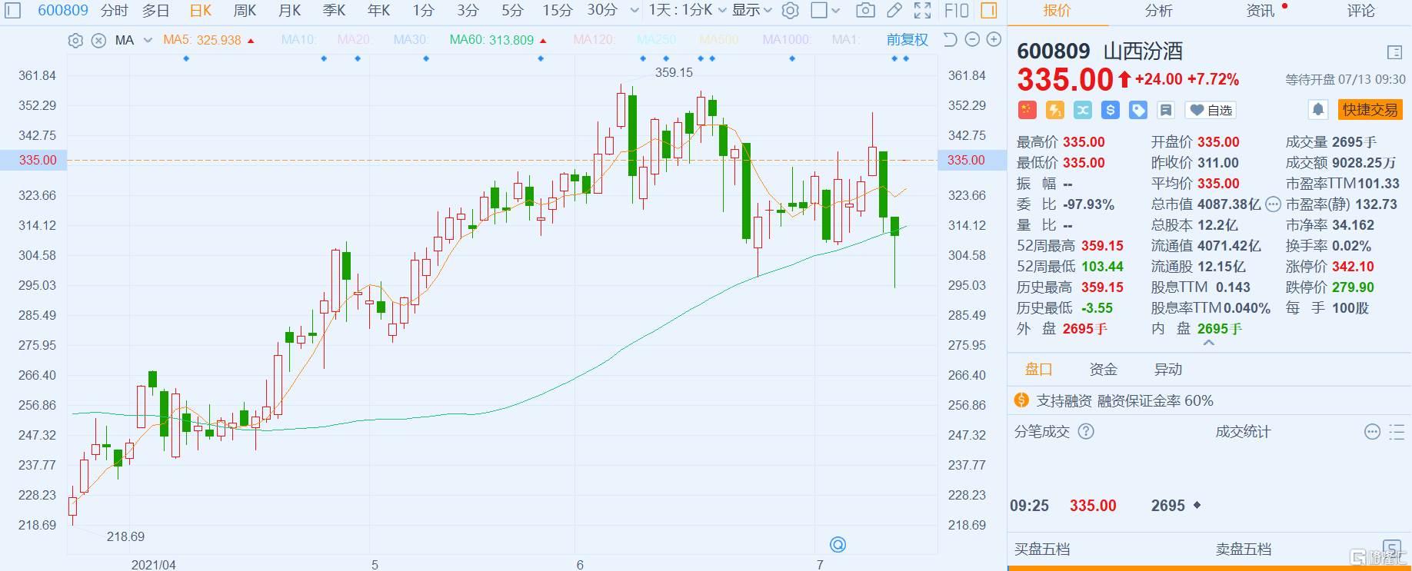Open the MA indicator type dropdown
Viewport: 1412px width, 571px height.
[132, 40]
